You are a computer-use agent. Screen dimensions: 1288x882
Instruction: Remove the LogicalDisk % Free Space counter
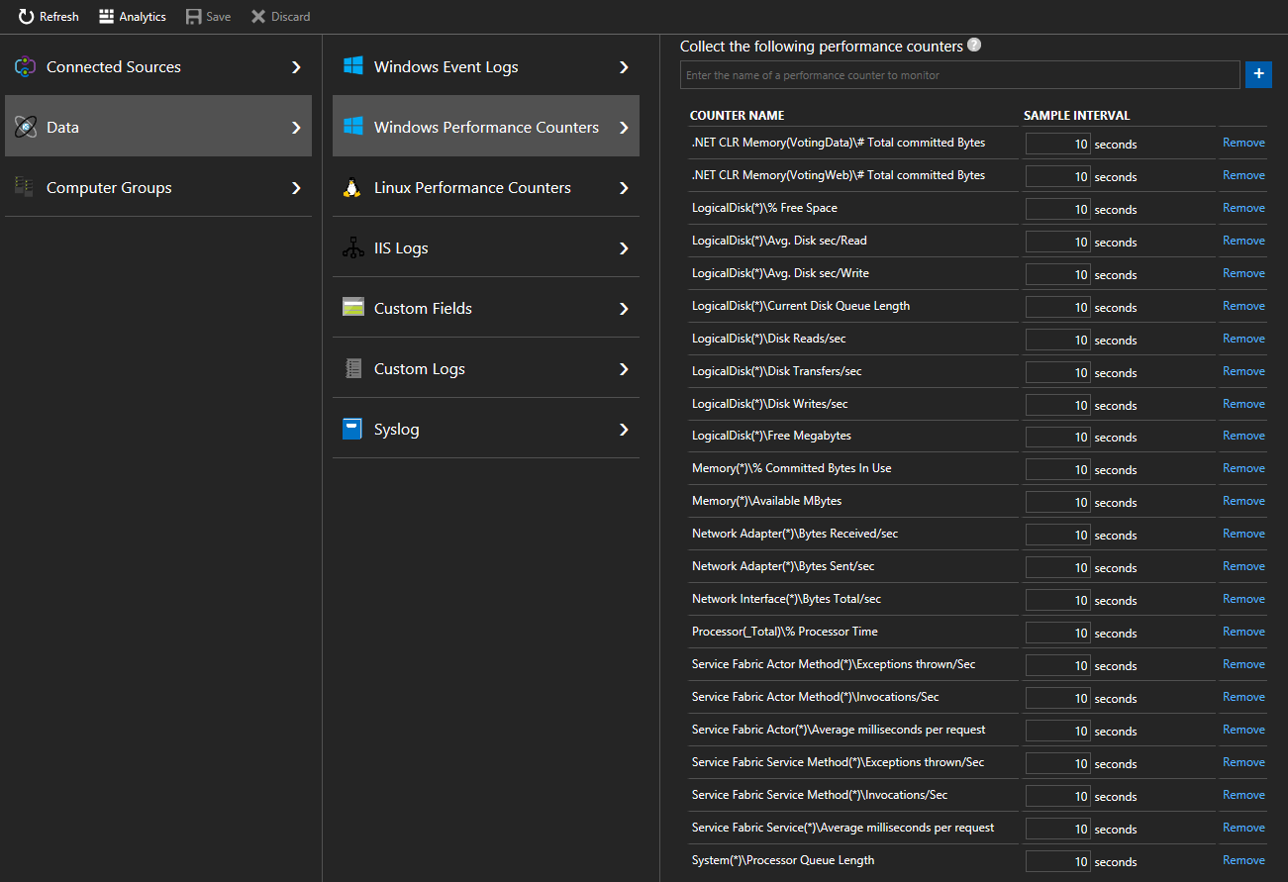point(1242,208)
